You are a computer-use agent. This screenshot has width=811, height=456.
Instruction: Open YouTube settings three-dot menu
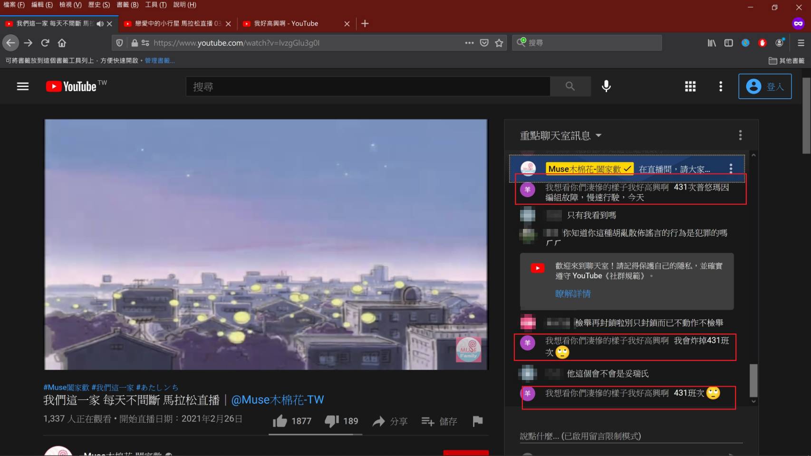(721, 86)
